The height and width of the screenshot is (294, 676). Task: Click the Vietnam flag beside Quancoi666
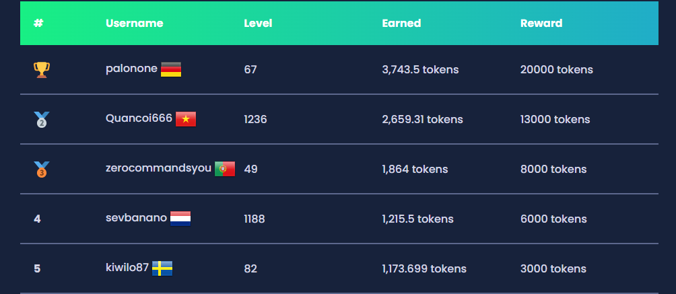click(x=186, y=119)
